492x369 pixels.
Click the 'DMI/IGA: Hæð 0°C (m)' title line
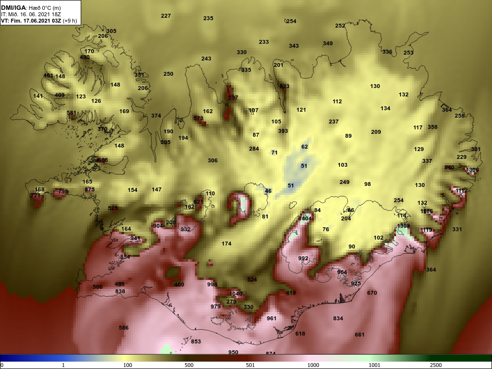click(x=30, y=8)
